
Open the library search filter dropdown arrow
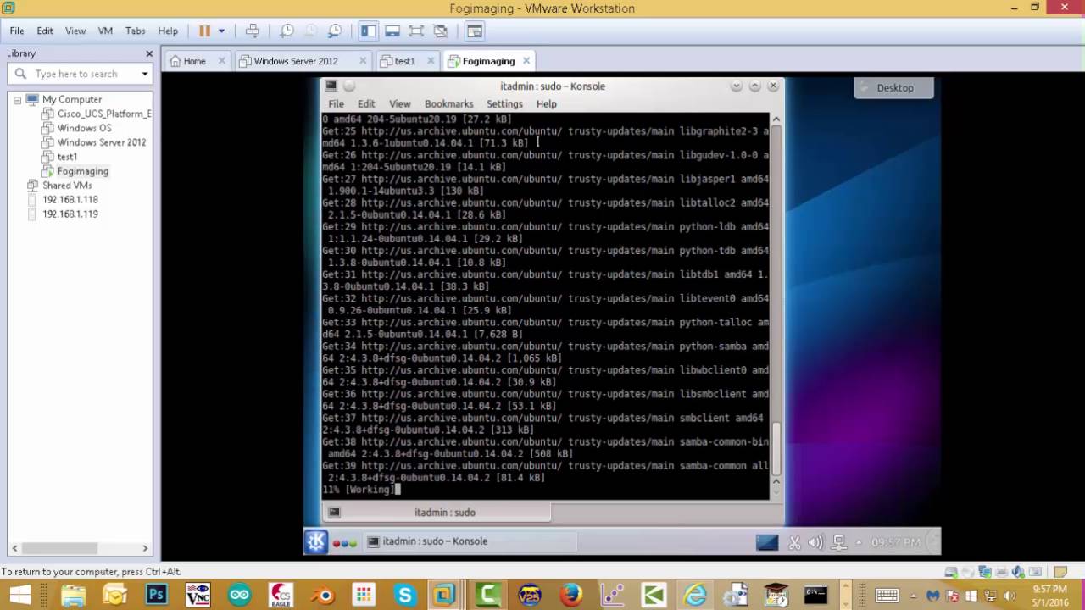145,74
